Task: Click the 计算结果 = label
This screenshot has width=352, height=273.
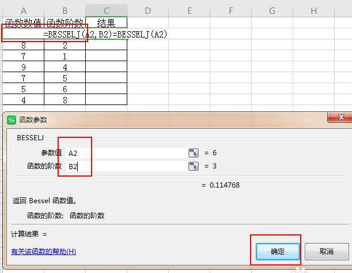Action: click(x=29, y=234)
